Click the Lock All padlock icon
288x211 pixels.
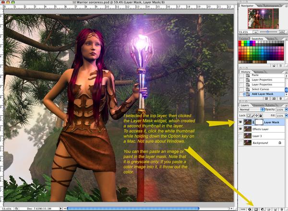[x=261, y=116]
